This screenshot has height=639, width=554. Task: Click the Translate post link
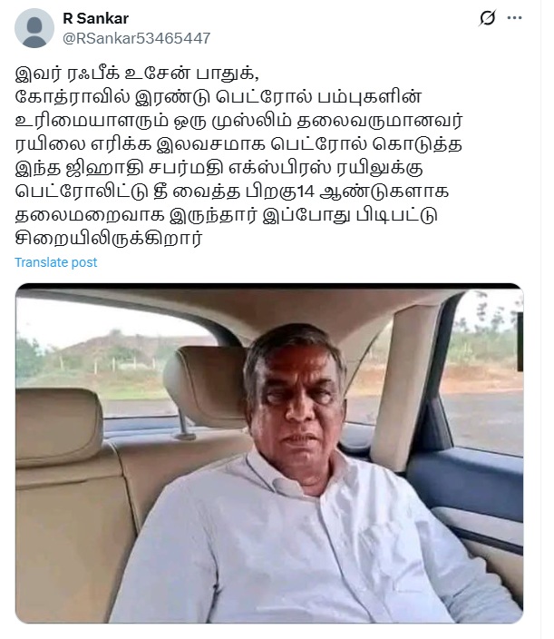pyautogui.click(x=56, y=262)
